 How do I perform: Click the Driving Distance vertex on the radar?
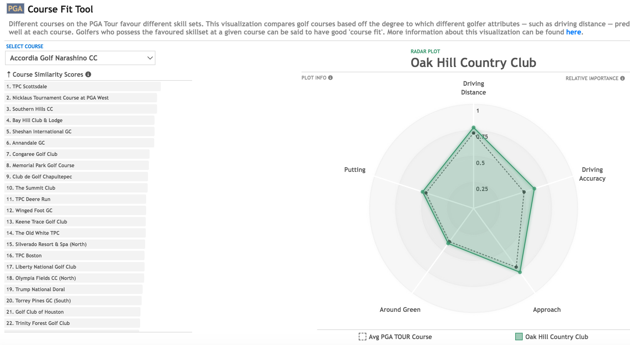(x=473, y=127)
